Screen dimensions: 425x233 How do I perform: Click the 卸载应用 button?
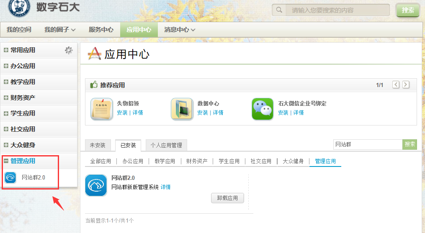coord(227,198)
